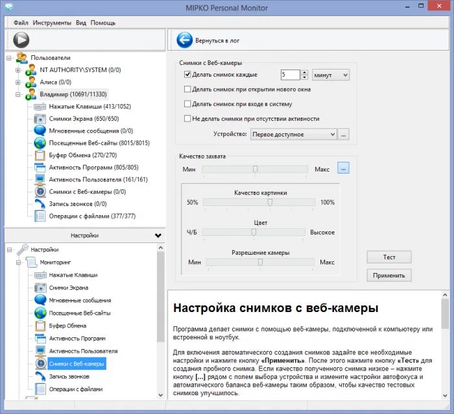Image resolution: width=454 pixels, height=414 pixels.
Task: Click keyboard icon in settings Нажатые Клавиши
Action: pyautogui.click(x=40, y=275)
